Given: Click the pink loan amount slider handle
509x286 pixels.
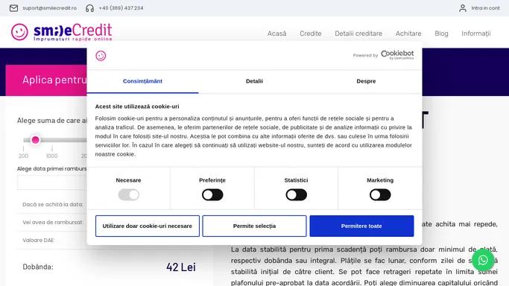Looking at the screenshot, I should tap(35, 140).
